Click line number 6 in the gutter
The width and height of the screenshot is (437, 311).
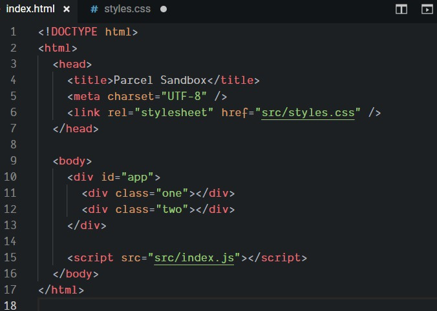pos(13,112)
